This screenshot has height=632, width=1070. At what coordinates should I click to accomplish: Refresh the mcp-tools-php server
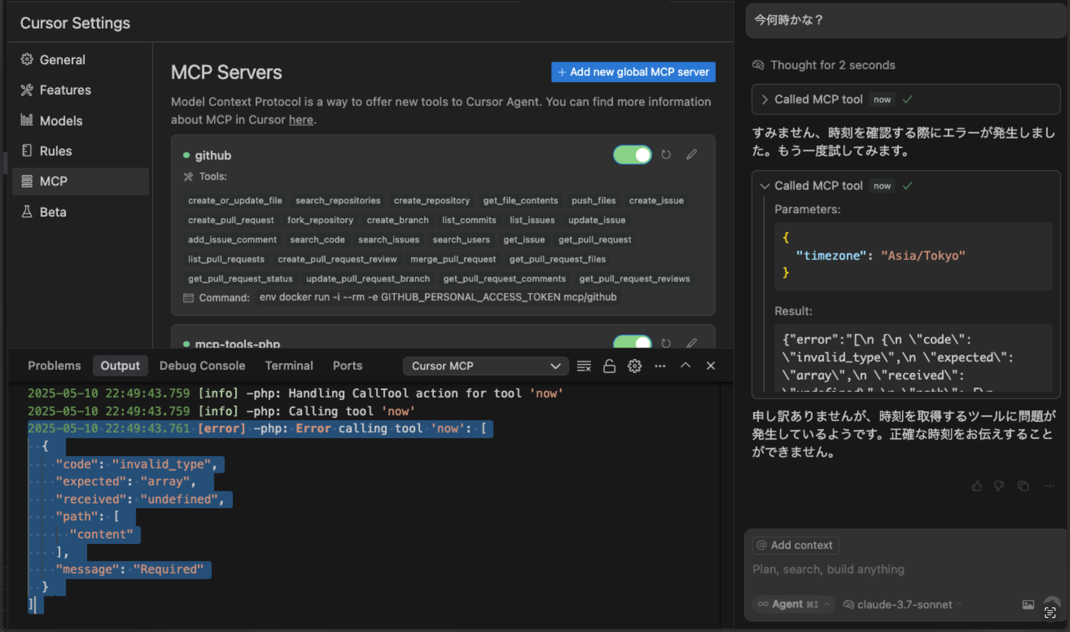tap(666, 343)
